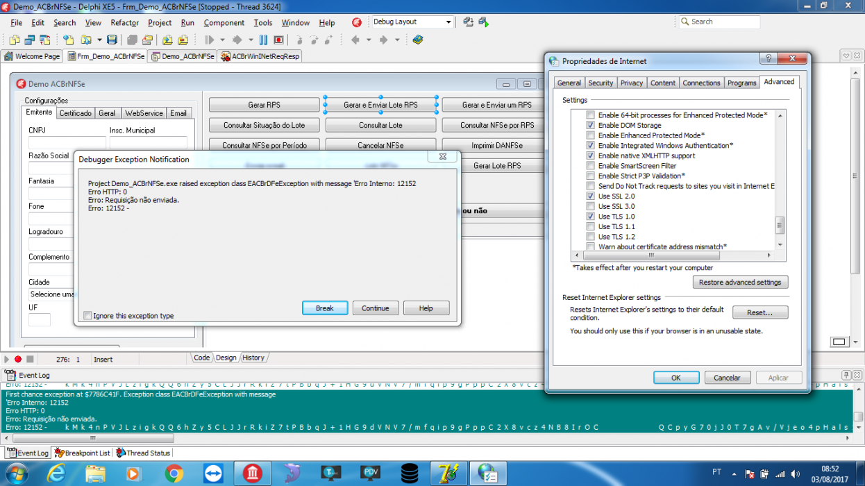Click OK in Propriedades de Internet

675,378
